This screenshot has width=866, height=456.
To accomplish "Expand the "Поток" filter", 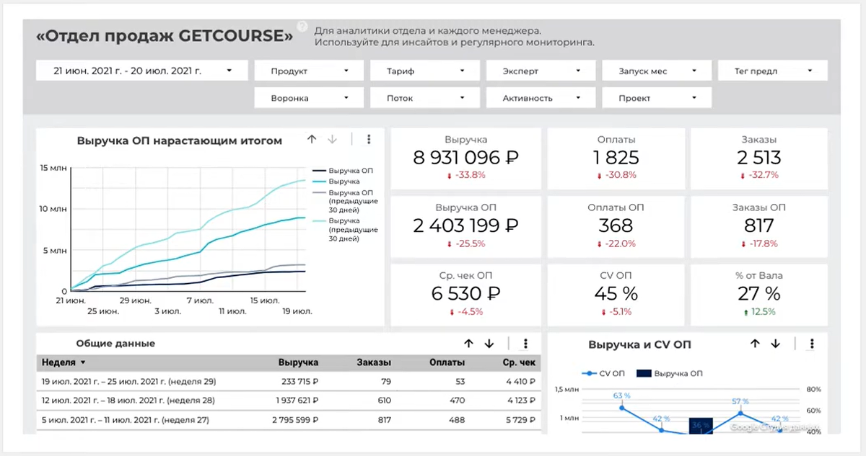I will (424, 98).
